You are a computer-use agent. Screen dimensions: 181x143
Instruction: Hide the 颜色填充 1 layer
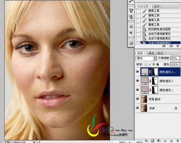click(x=137, y=90)
